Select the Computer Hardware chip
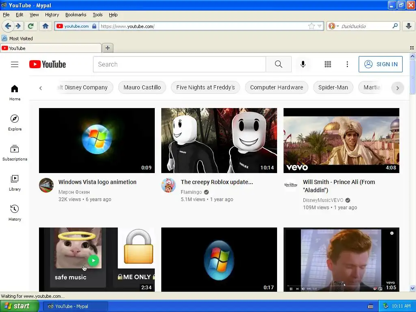Image resolution: width=416 pixels, height=312 pixels. click(x=276, y=88)
